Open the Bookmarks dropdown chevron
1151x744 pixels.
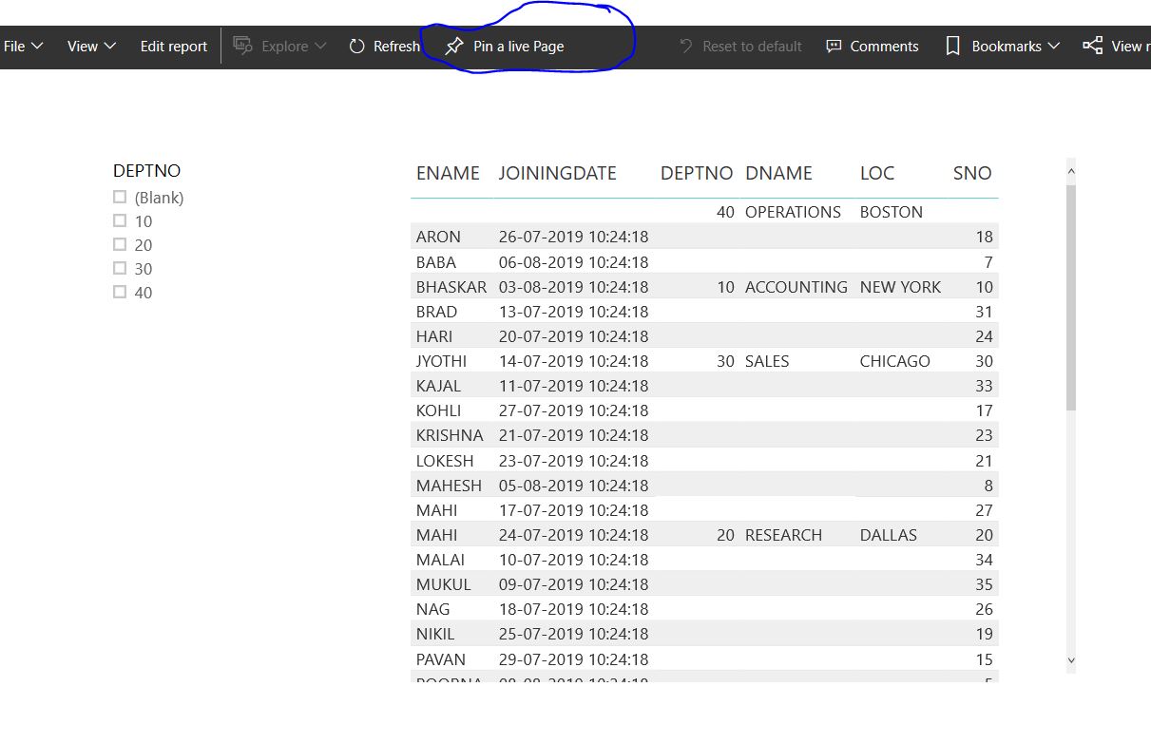point(1053,46)
